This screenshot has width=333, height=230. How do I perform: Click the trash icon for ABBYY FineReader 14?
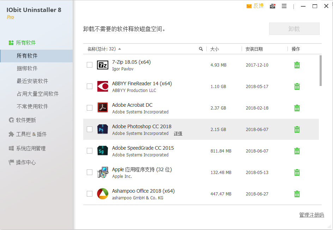pos(297,87)
